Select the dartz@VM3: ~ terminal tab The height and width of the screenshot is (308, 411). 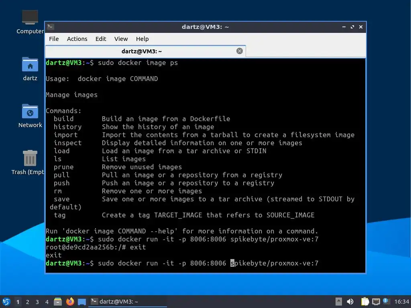tap(145, 51)
